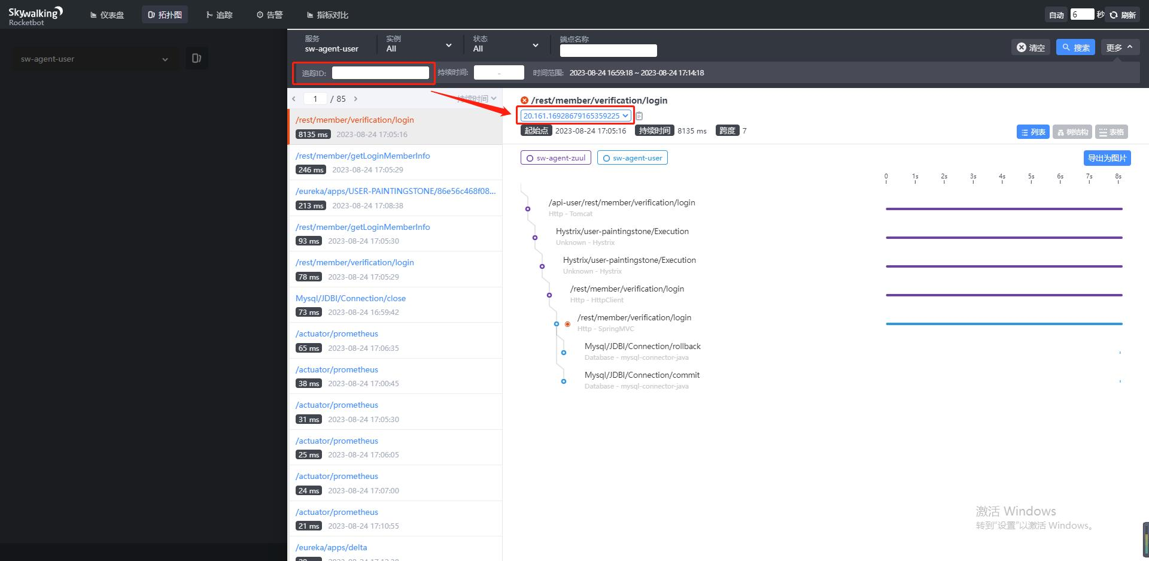Click the blue SpringMVC duration bar
1149x561 pixels.
pyautogui.click(x=1004, y=324)
